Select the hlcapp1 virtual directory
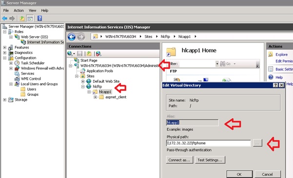293x178 pixels. [x=105, y=92]
